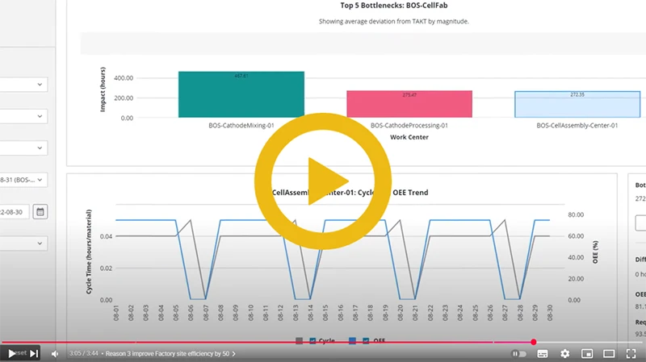The height and width of the screenshot is (362, 646).
Task: Expand the second sidebar dropdown
Action: click(x=23, y=116)
